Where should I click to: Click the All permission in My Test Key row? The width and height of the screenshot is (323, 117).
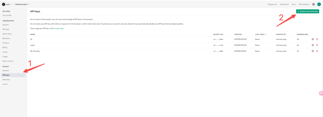(x=298, y=51)
